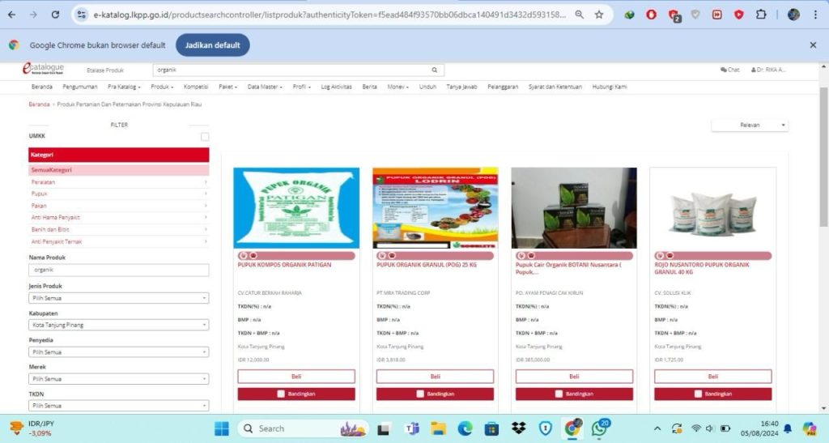The width and height of the screenshot is (829, 443).
Task: Reload the page with the refresh icon
Action: point(55,15)
